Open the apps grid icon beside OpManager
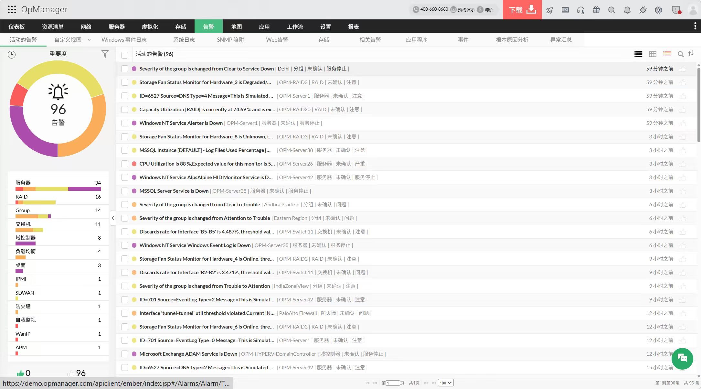This screenshot has height=389, width=701. click(12, 9)
